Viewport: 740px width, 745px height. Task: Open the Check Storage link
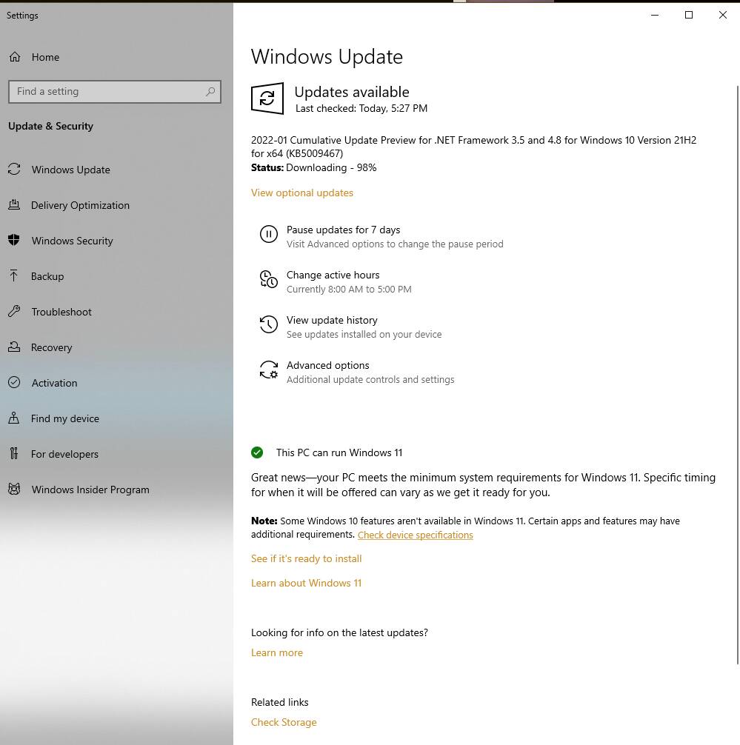(284, 722)
